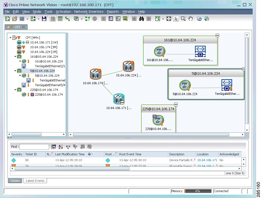Click the Find input field
This screenshot has height=198, width=261.
point(34,147)
